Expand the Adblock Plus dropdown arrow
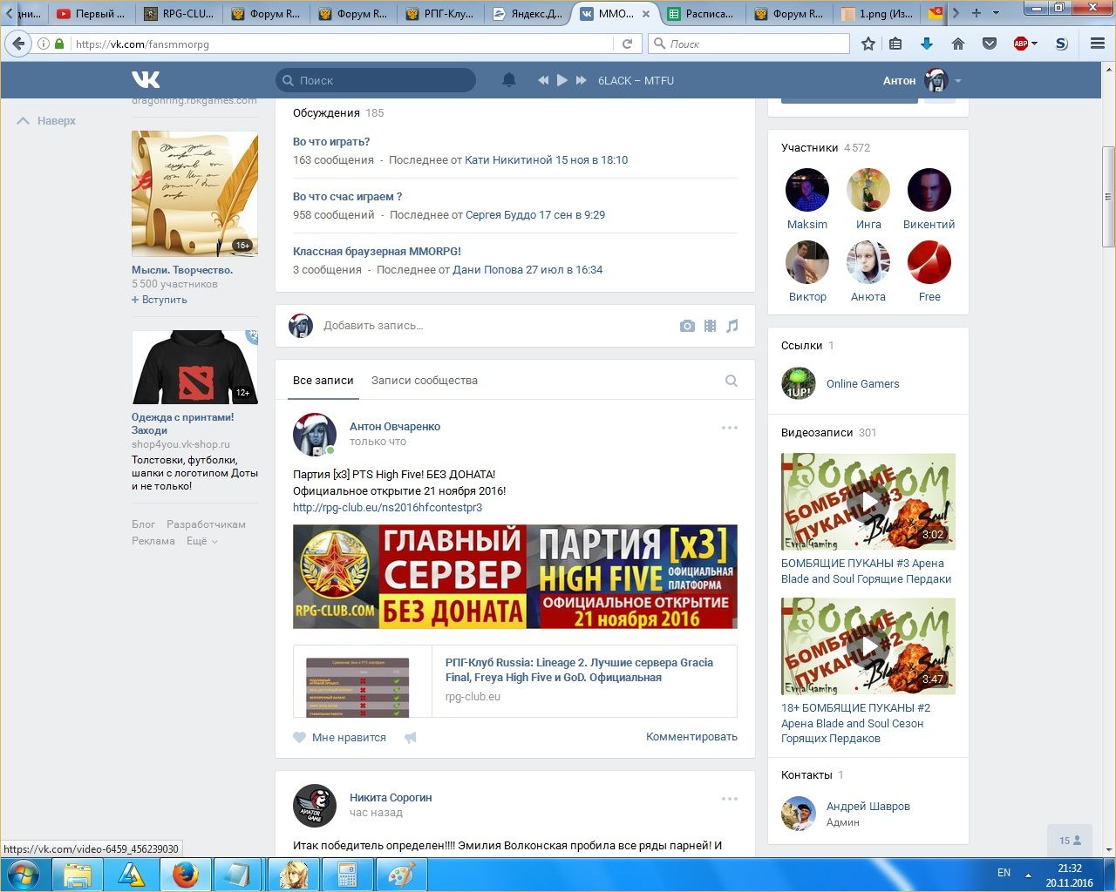The height and width of the screenshot is (892, 1116). tap(1035, 44)
